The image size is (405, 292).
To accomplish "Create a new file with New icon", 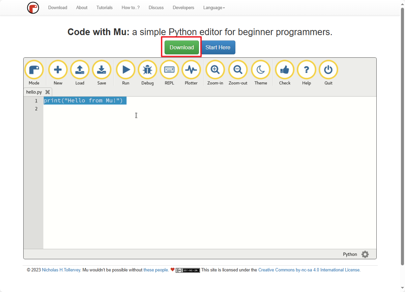I will 58,70.
